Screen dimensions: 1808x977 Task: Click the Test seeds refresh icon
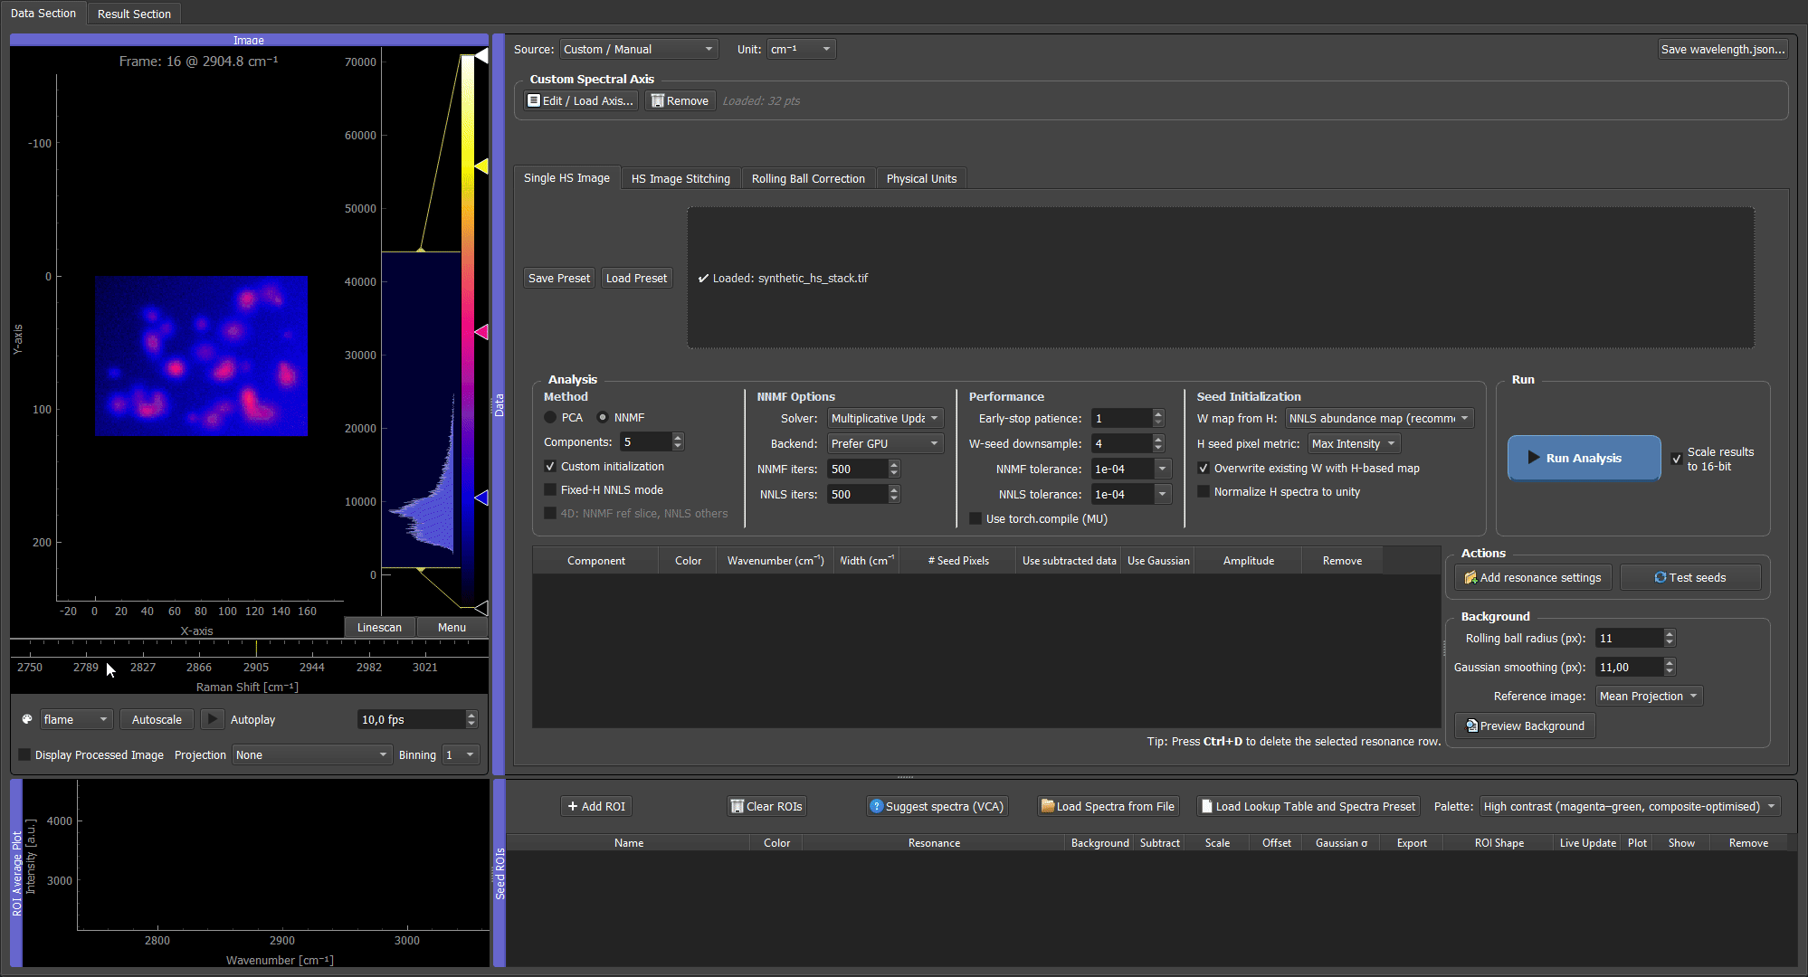click(1661, 577)
